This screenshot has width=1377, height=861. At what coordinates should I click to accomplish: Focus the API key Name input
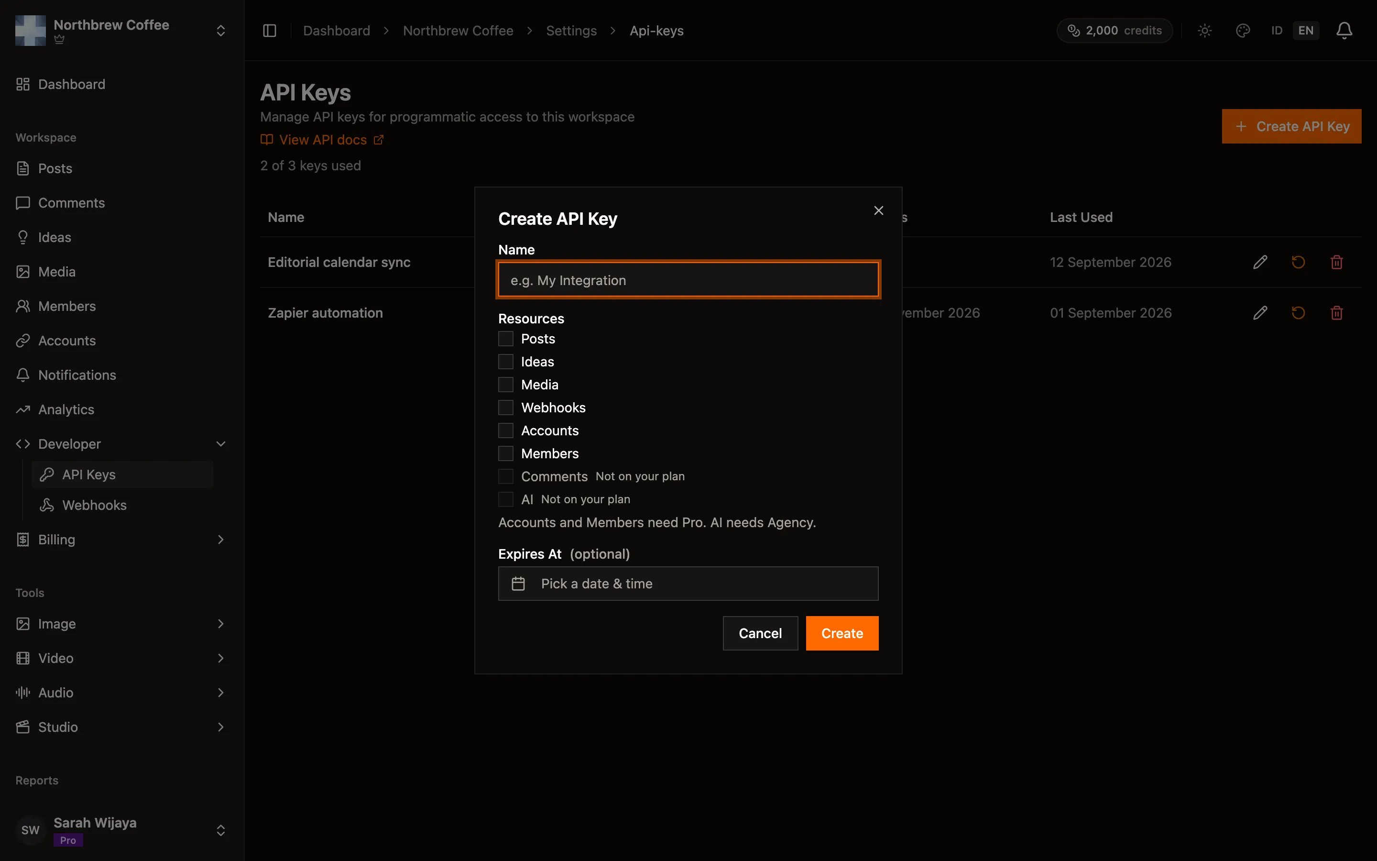688,280
